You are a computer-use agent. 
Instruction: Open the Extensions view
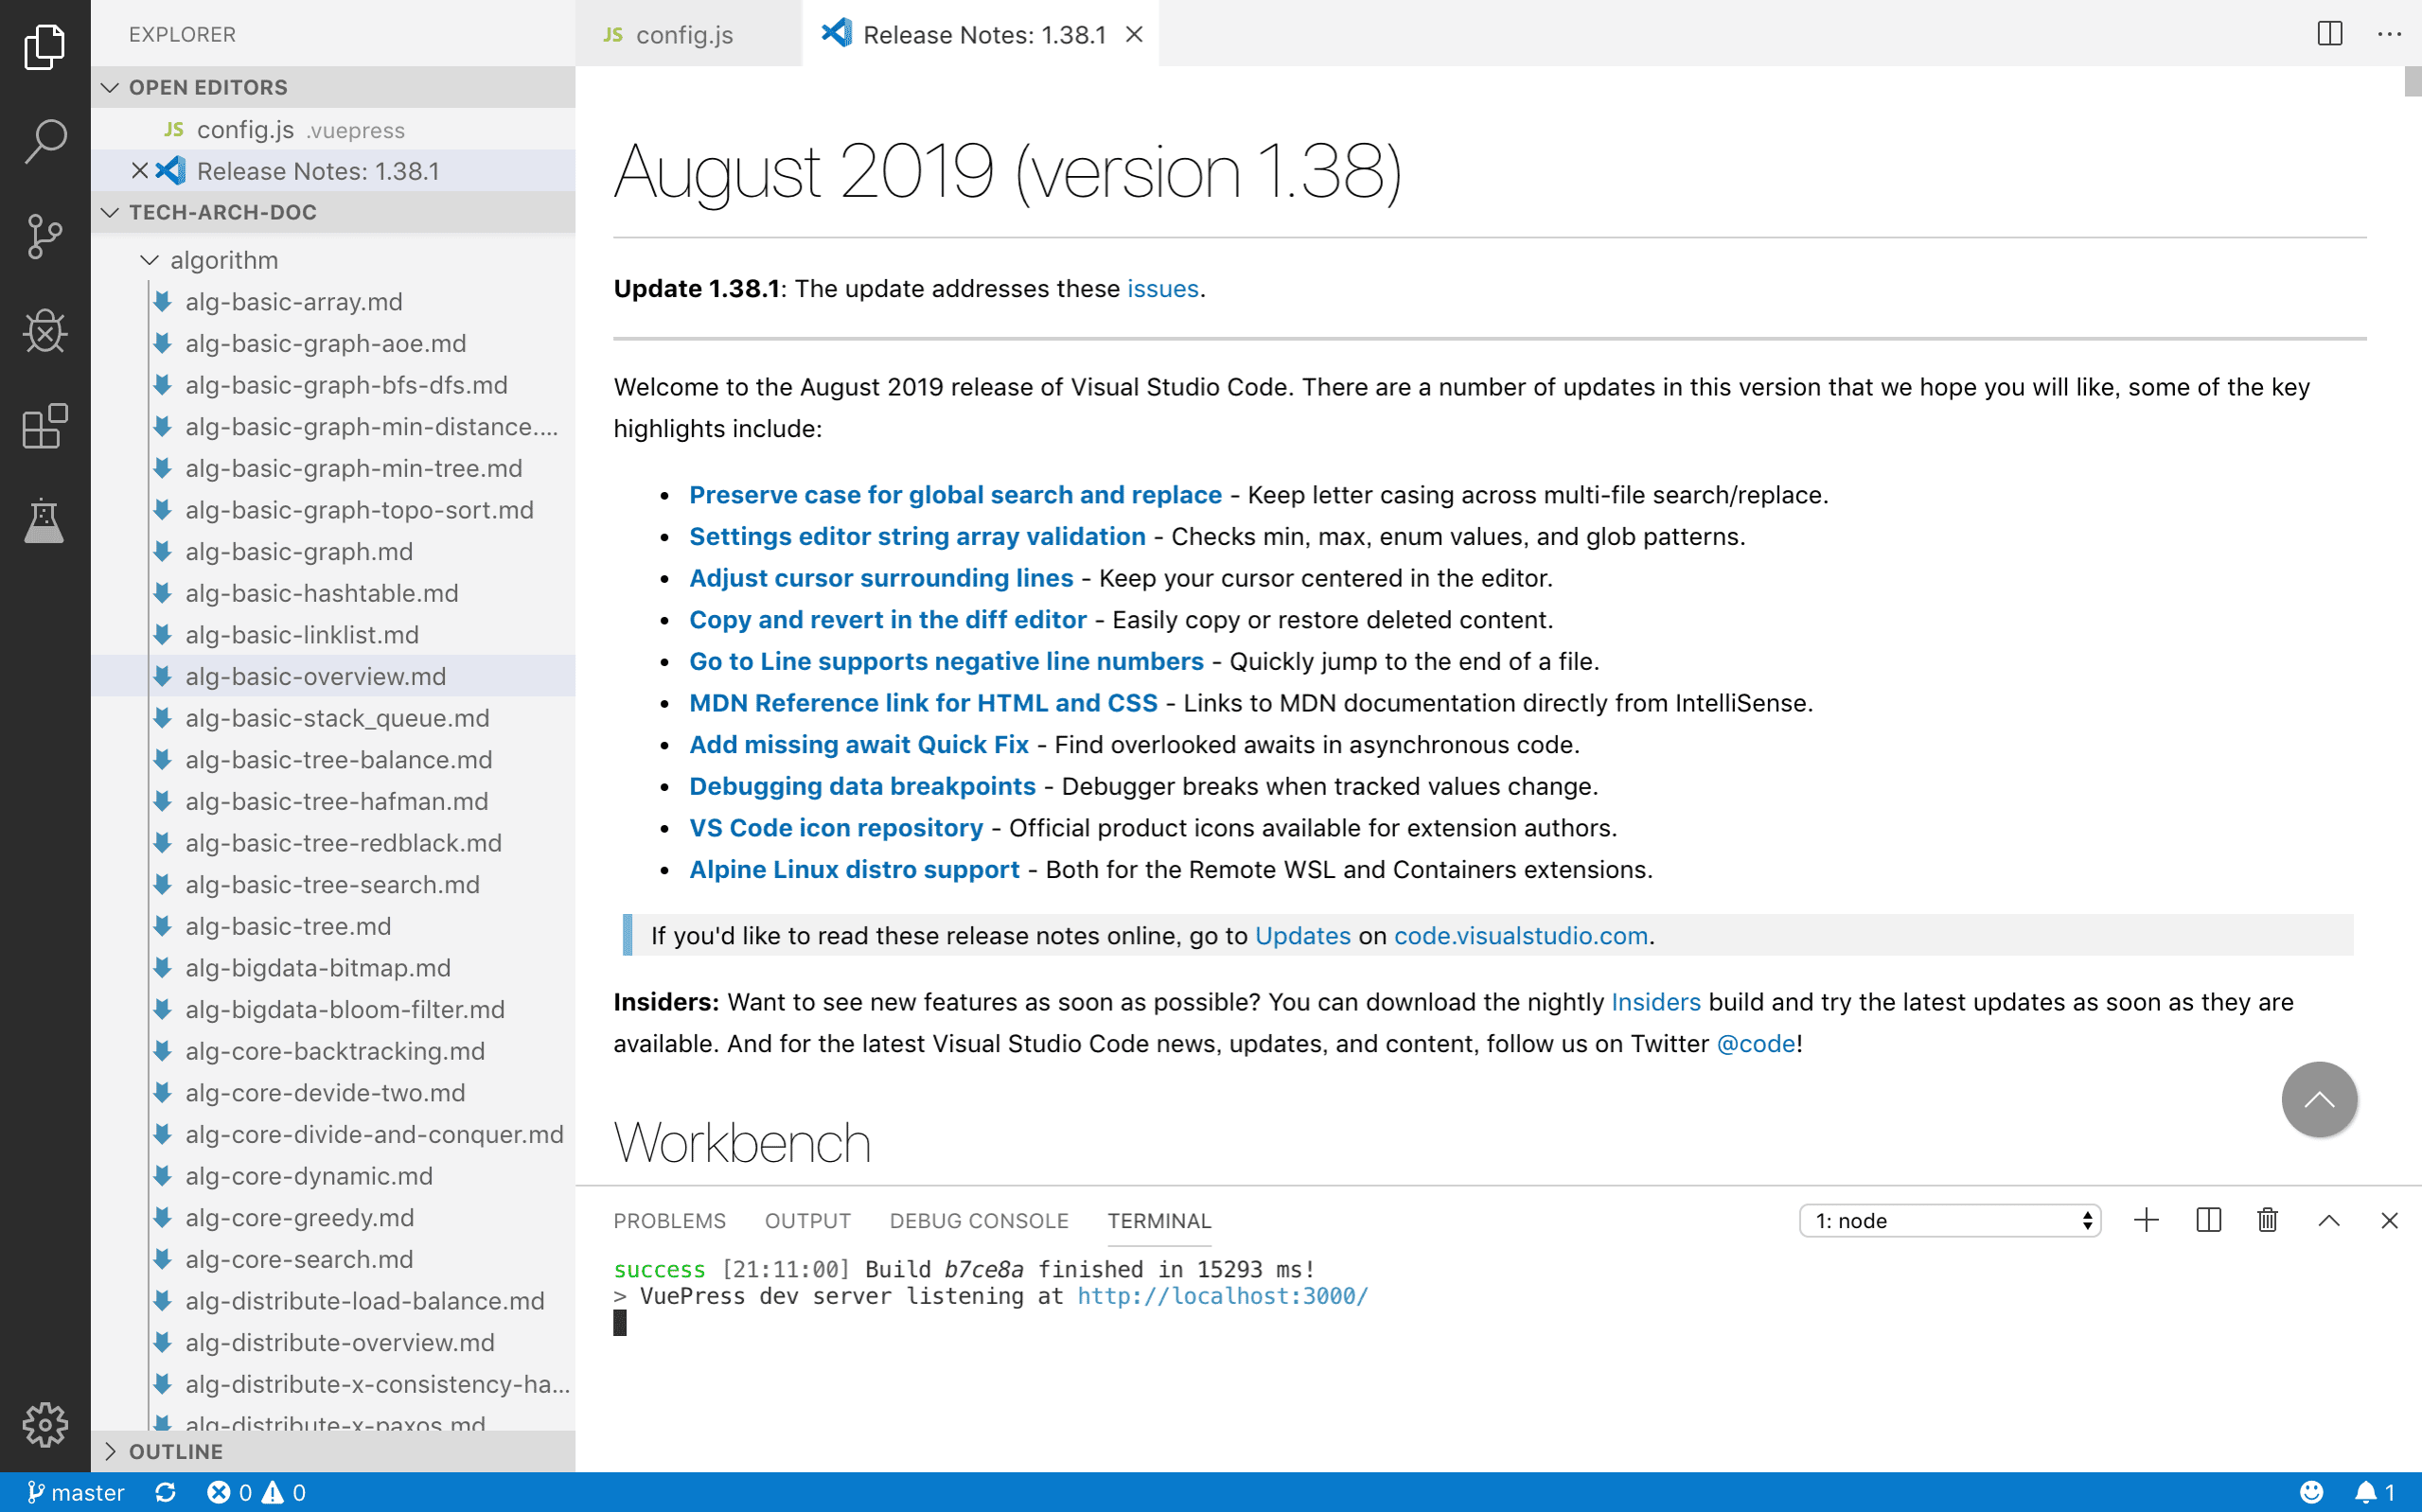[x=45, y=427]
